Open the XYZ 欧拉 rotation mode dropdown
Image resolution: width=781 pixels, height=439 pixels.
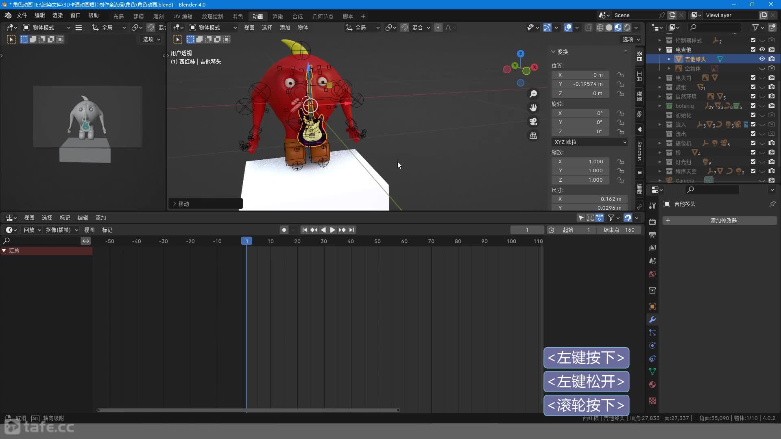590,142
